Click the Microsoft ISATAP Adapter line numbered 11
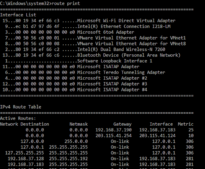Image resolution: width=205 pixels, height=169 pixels. (x=71, y=67)
